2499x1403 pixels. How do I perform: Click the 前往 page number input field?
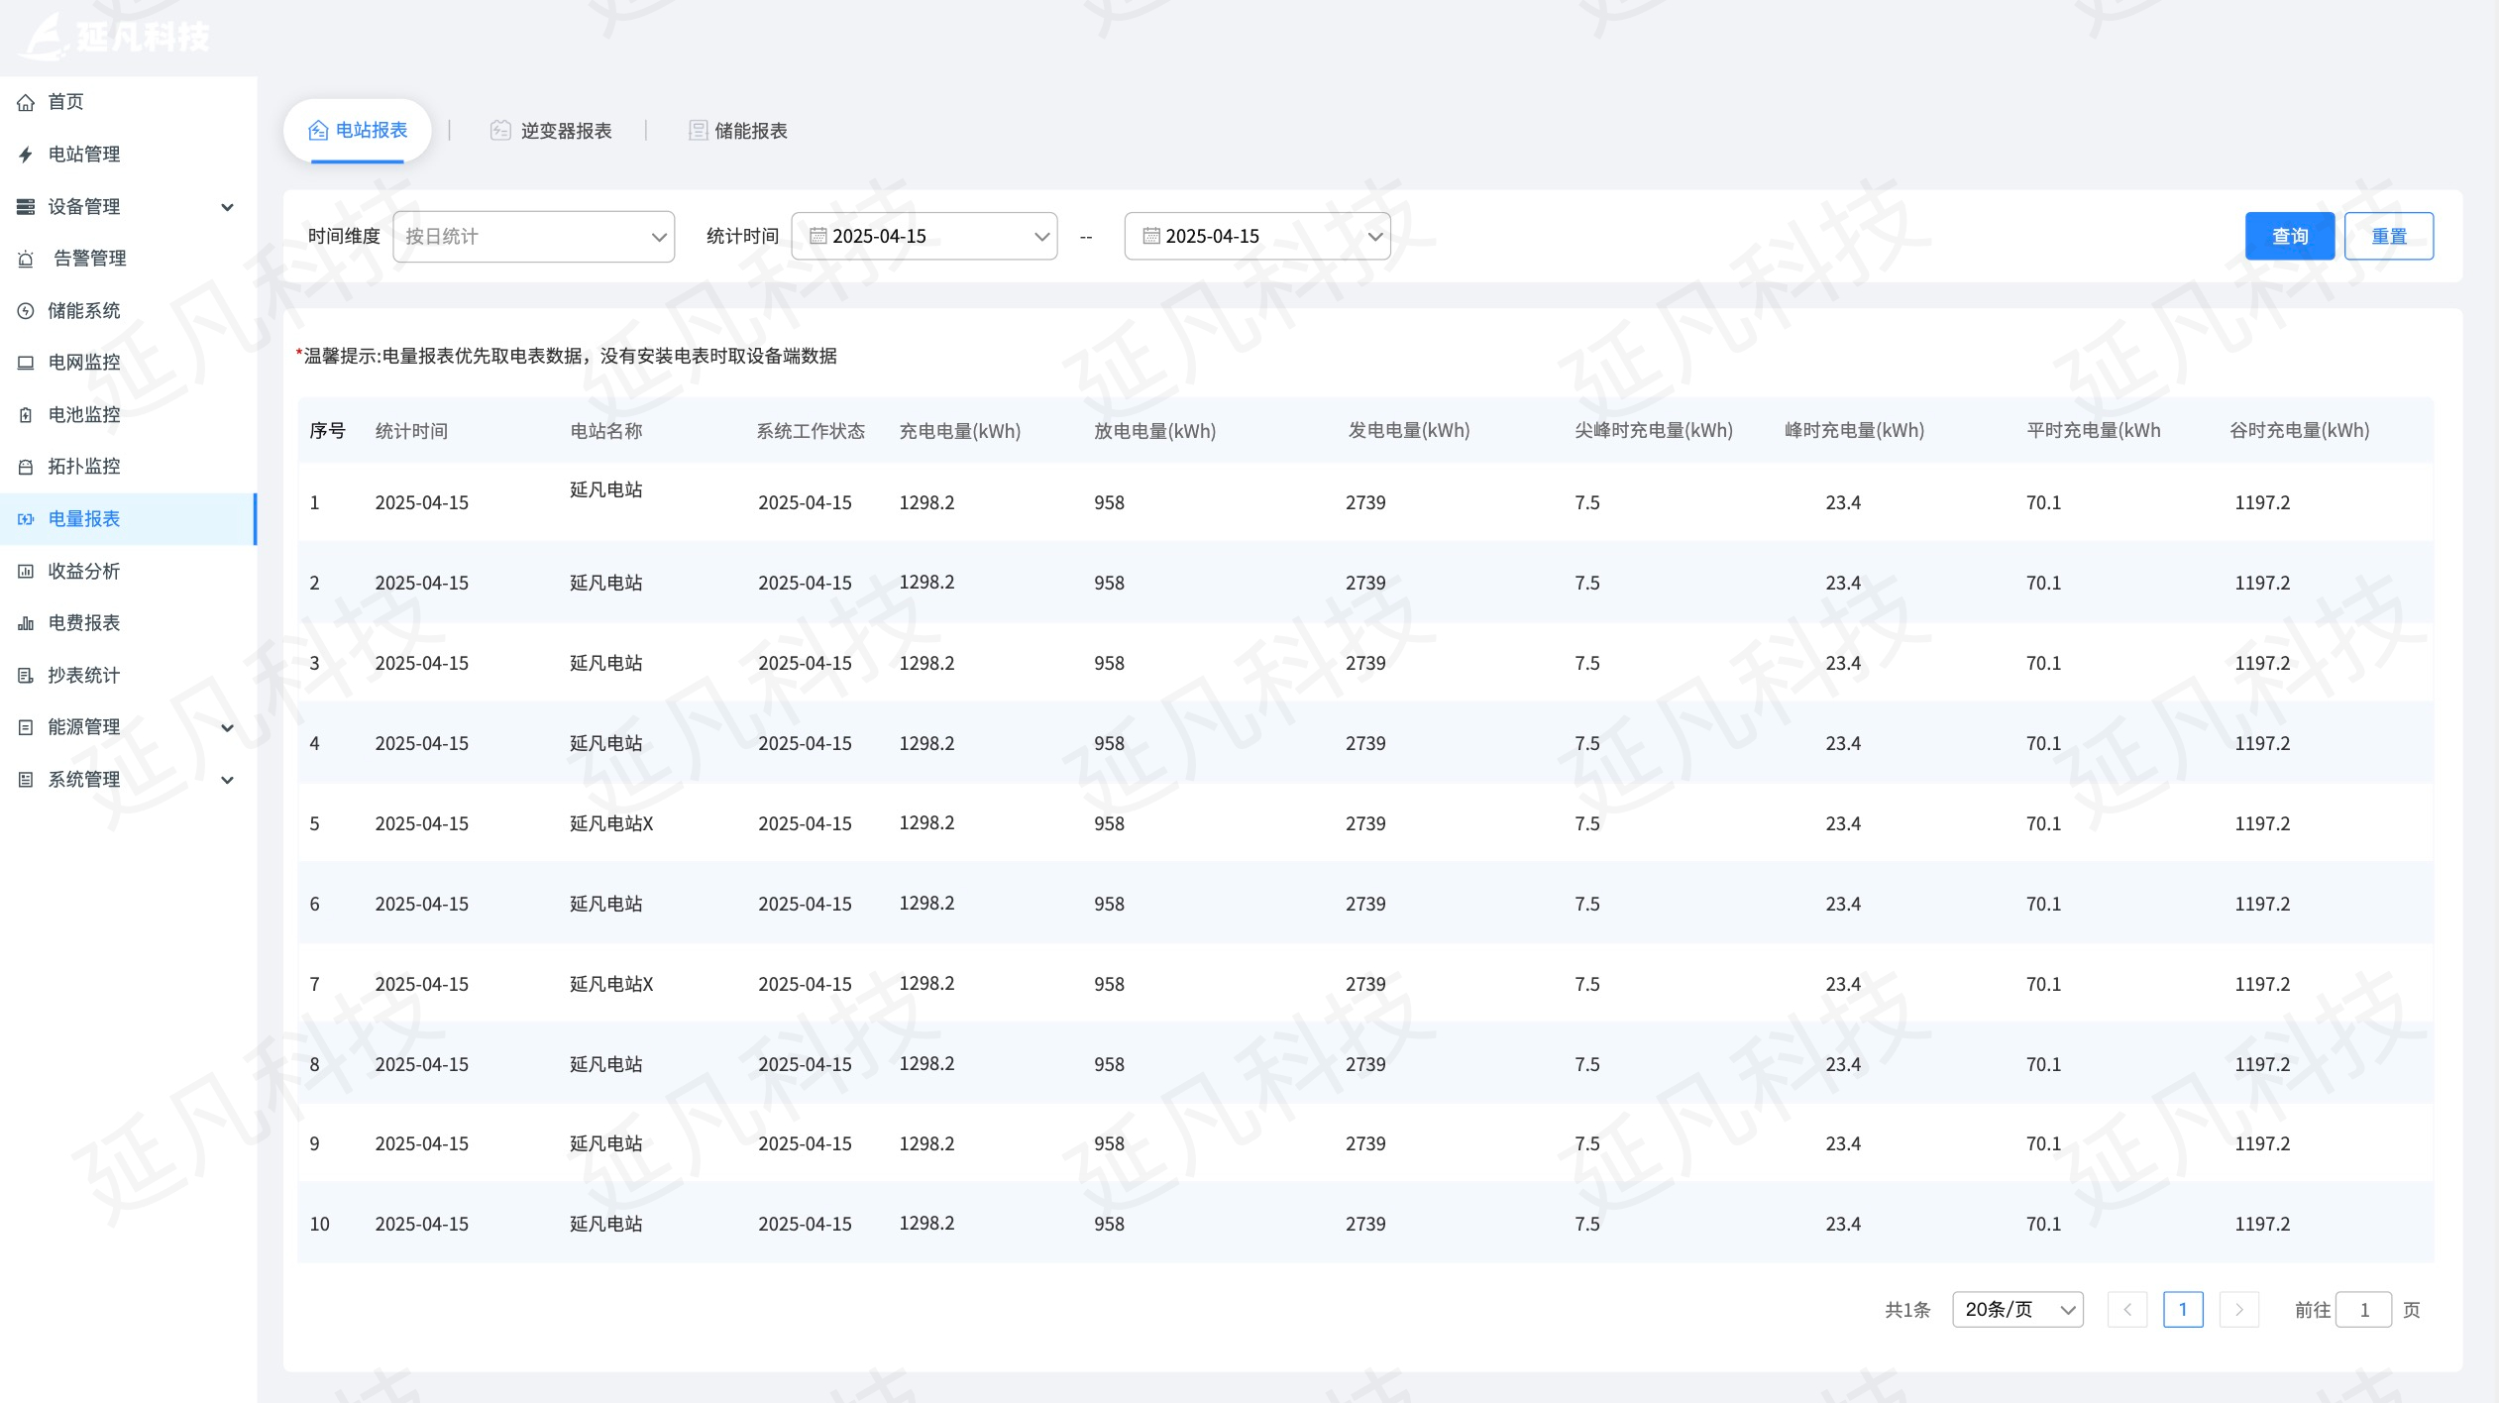point(2365,1309)
